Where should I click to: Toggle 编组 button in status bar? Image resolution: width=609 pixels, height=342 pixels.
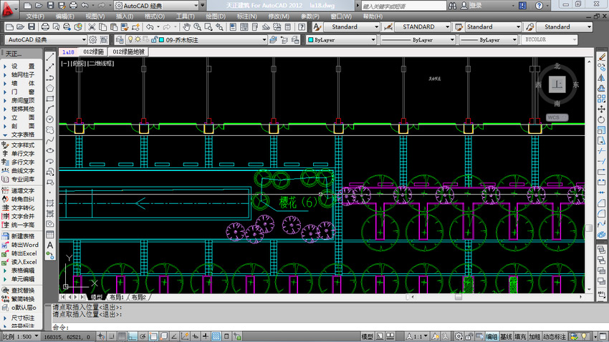pos(491,336)
